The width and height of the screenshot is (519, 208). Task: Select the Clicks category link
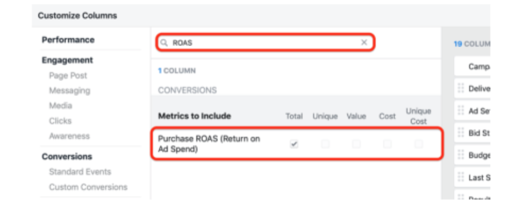pyautogui.click(x=60, y=121)
